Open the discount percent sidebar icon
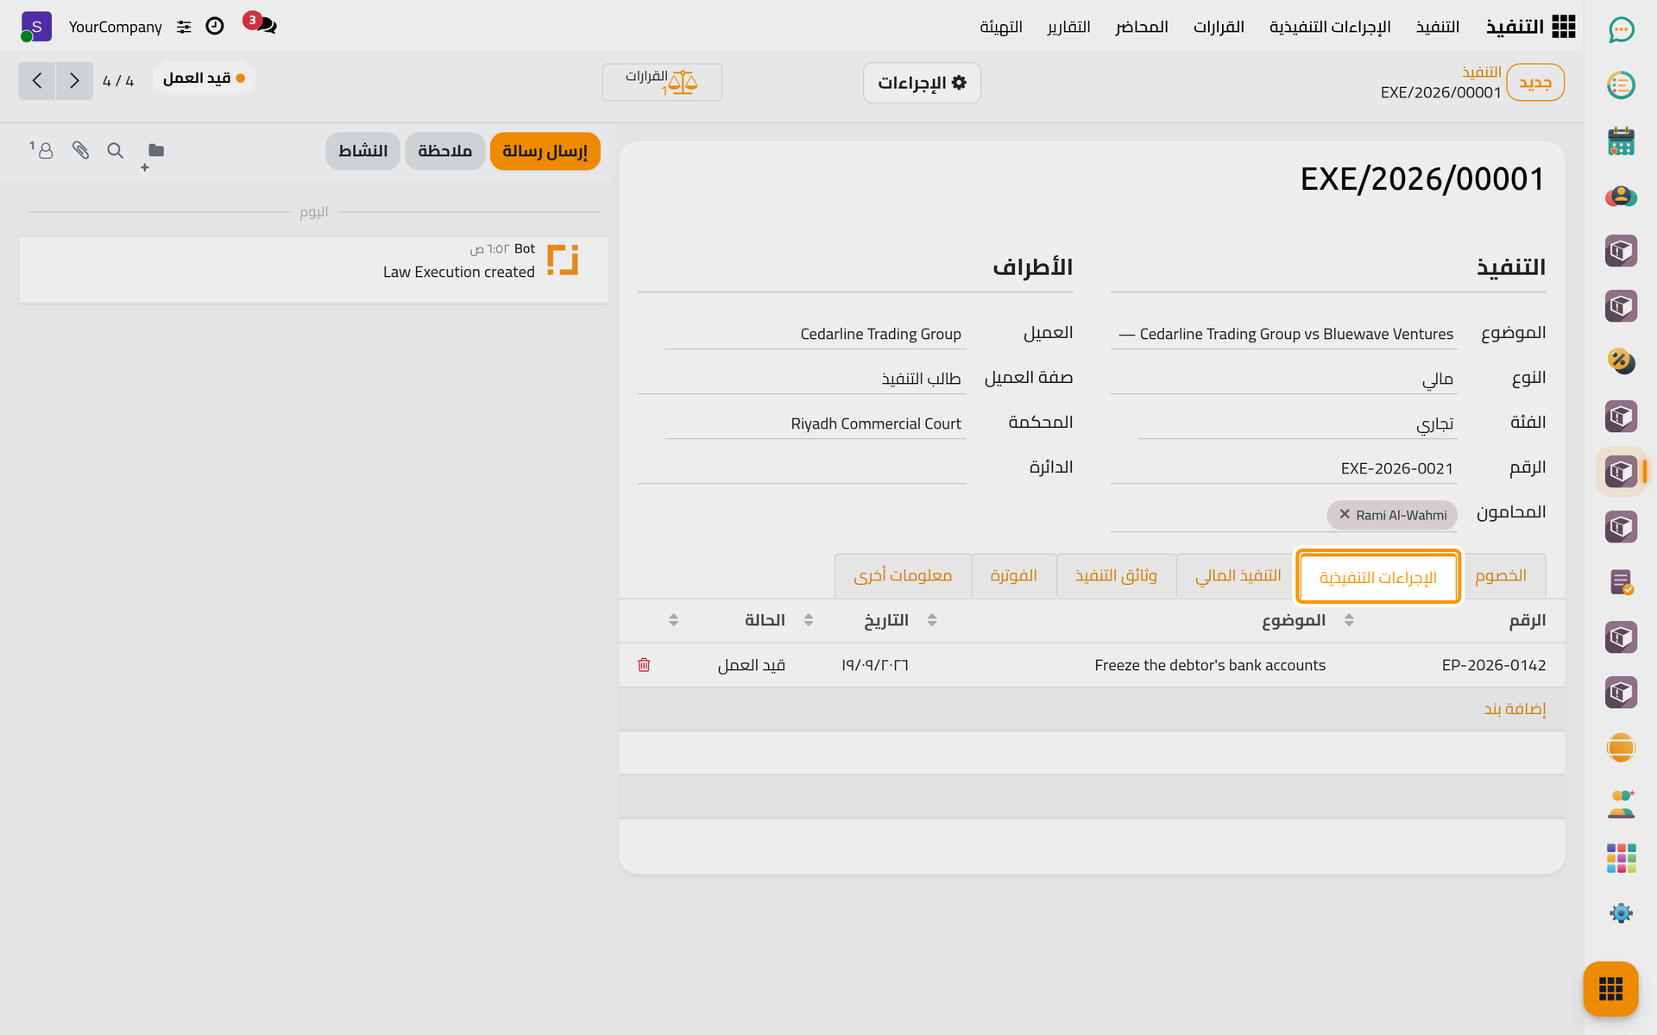This screenshot has width=1657, height=1035. click(1621, 361)
